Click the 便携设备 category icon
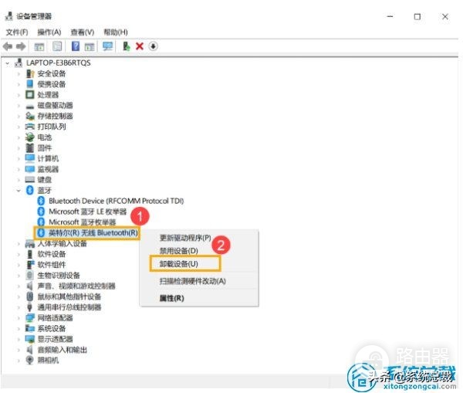 [x=30, y=84]
